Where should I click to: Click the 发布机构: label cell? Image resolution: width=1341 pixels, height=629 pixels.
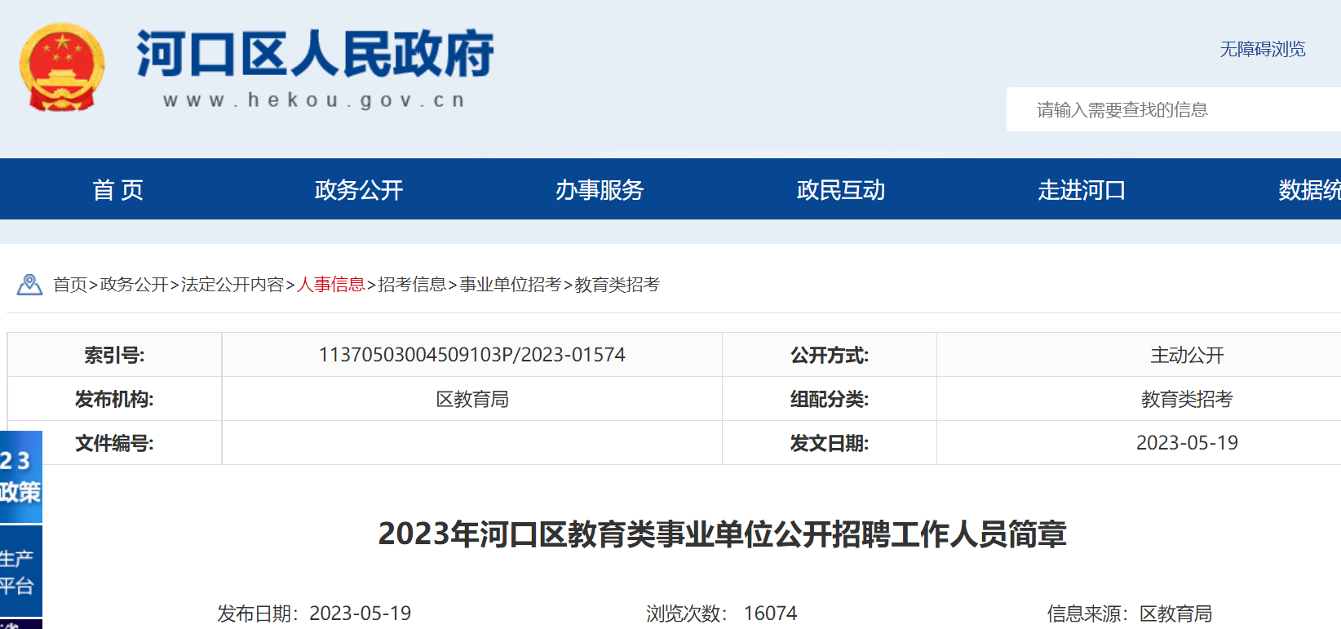(x=114, y=399)
